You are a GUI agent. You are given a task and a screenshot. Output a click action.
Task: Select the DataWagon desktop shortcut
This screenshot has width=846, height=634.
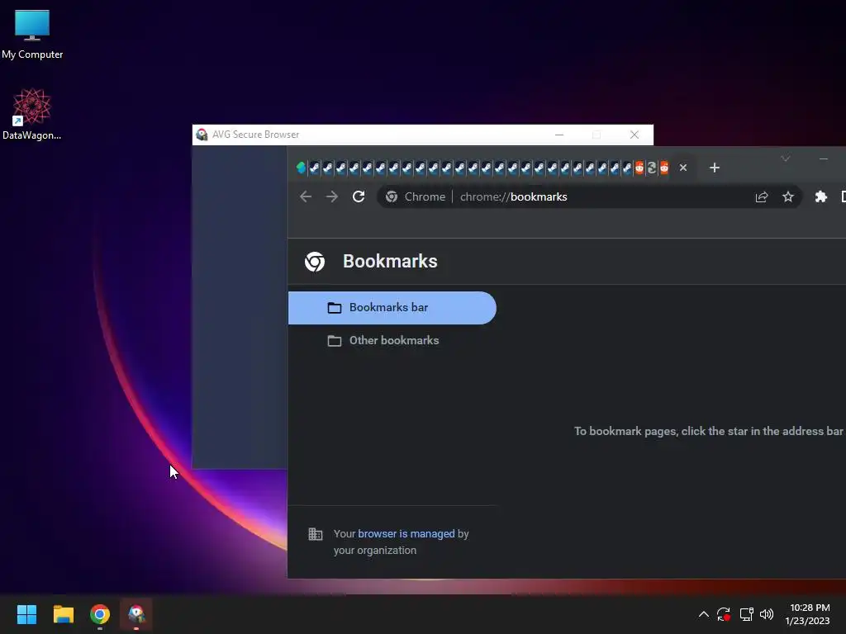click(32, 114)
